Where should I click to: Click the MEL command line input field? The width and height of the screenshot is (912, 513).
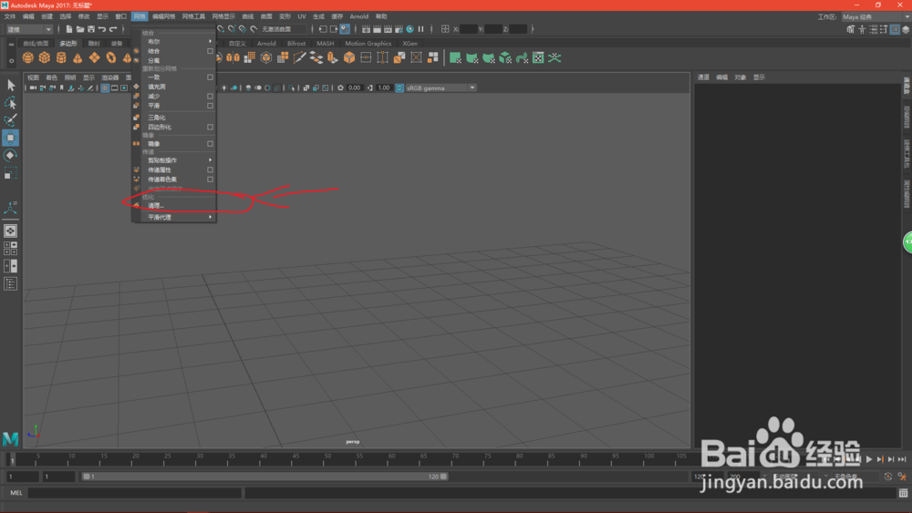tap(134, 493)
